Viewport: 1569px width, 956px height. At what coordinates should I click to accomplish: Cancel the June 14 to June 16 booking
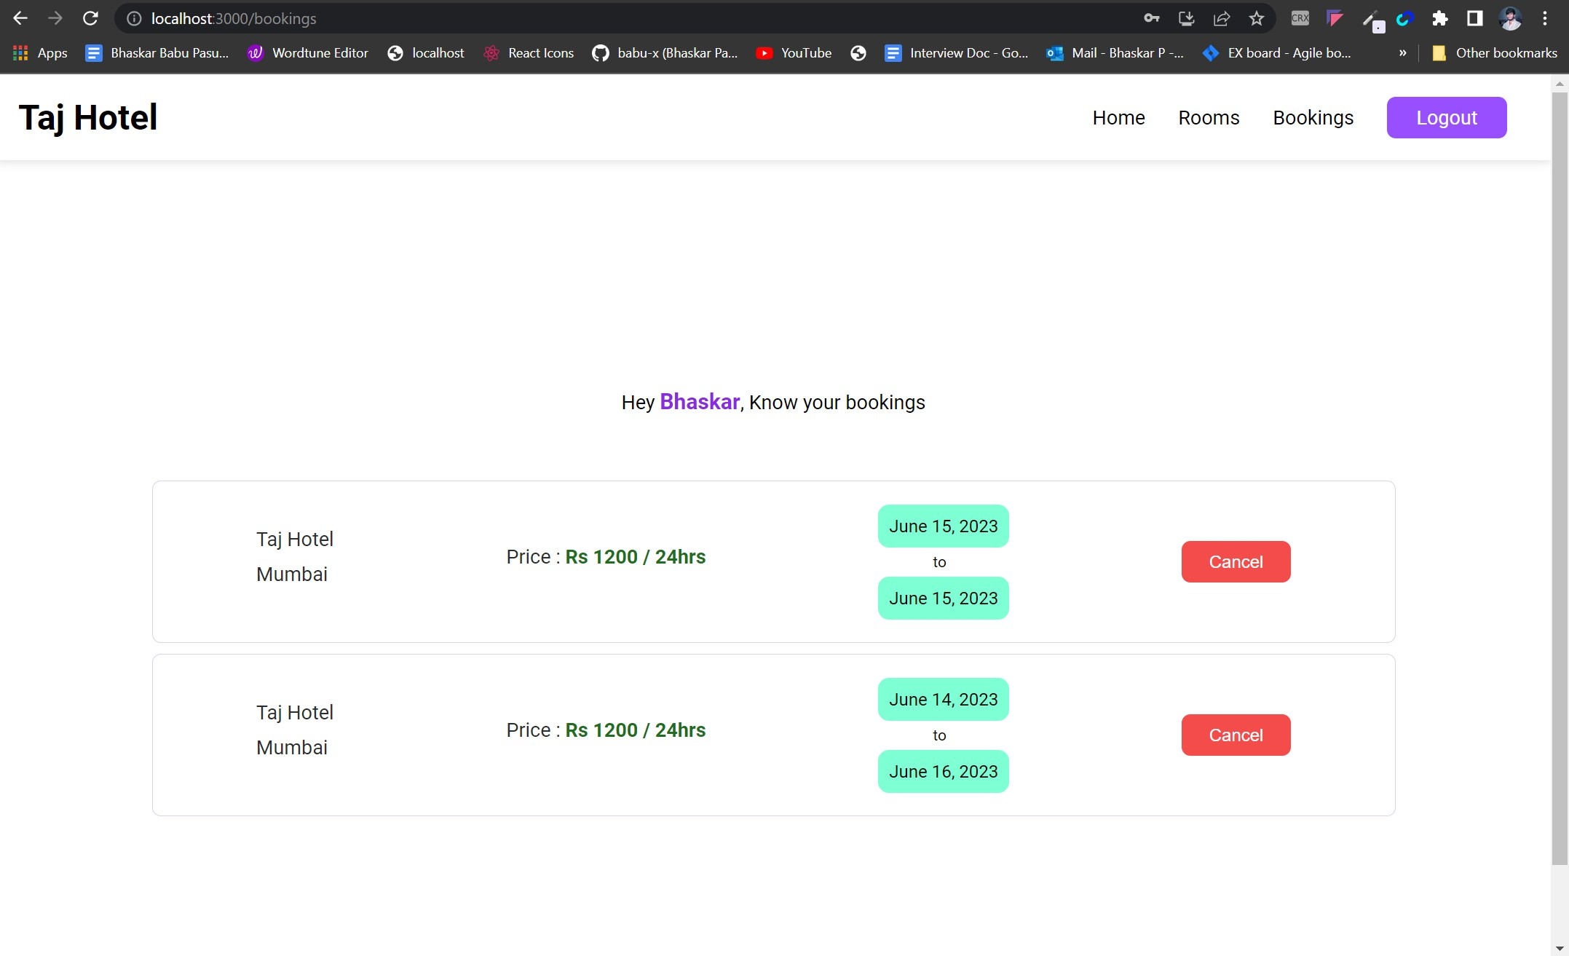1236,735
